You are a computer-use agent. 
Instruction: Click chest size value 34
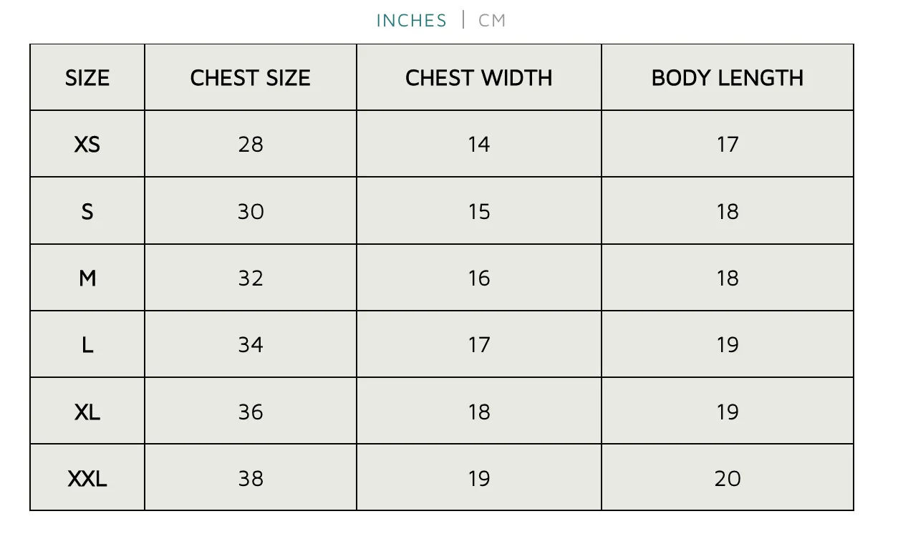(x=251, y=345)
